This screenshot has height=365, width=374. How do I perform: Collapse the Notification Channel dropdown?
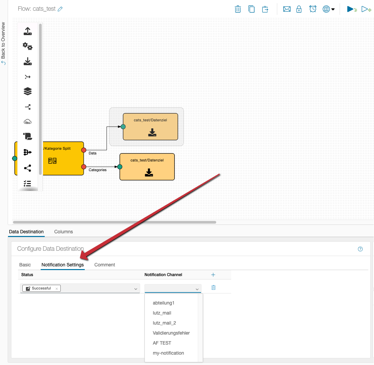197,289
